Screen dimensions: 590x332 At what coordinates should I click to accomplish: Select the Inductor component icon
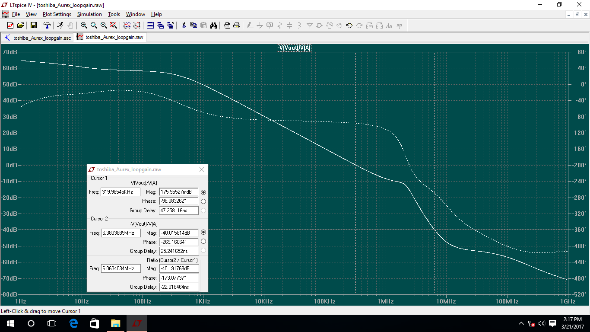pyautogui.click(x=300, y=26)
